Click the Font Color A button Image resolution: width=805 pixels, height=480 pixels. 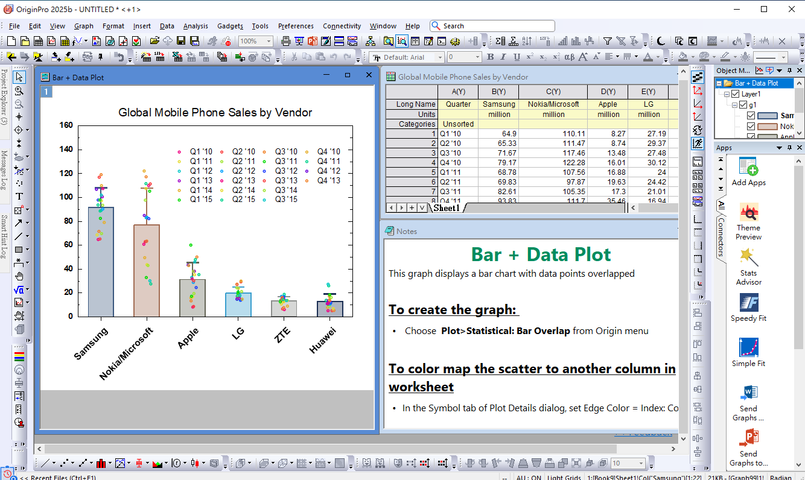648,57
